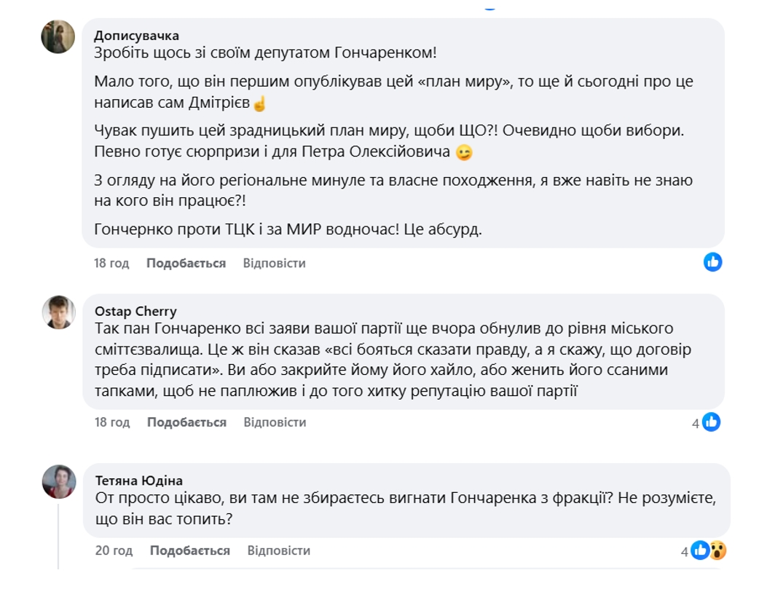Viewport: 767px width, 589px height.
Task: Click Відповісти under Тетяна Юдіна's comment
Action: pos(278,551)
